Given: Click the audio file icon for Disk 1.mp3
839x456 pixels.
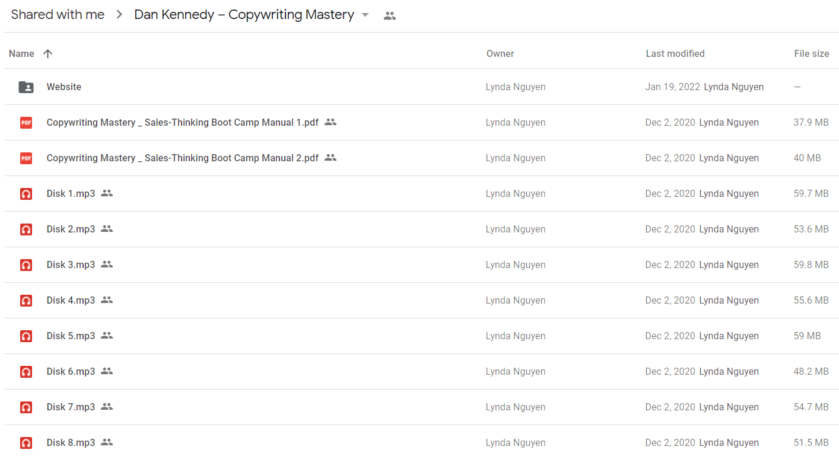Looking at the screenshot, I should [26, 194].
